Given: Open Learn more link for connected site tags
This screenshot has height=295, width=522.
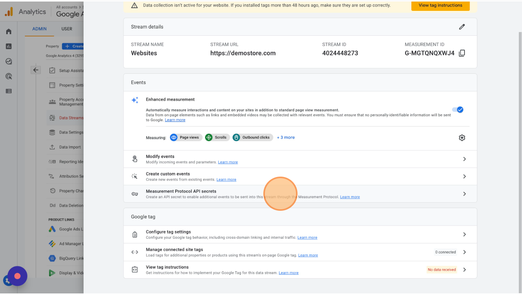Looking at the screenshot, I should (x=308, y=255).
